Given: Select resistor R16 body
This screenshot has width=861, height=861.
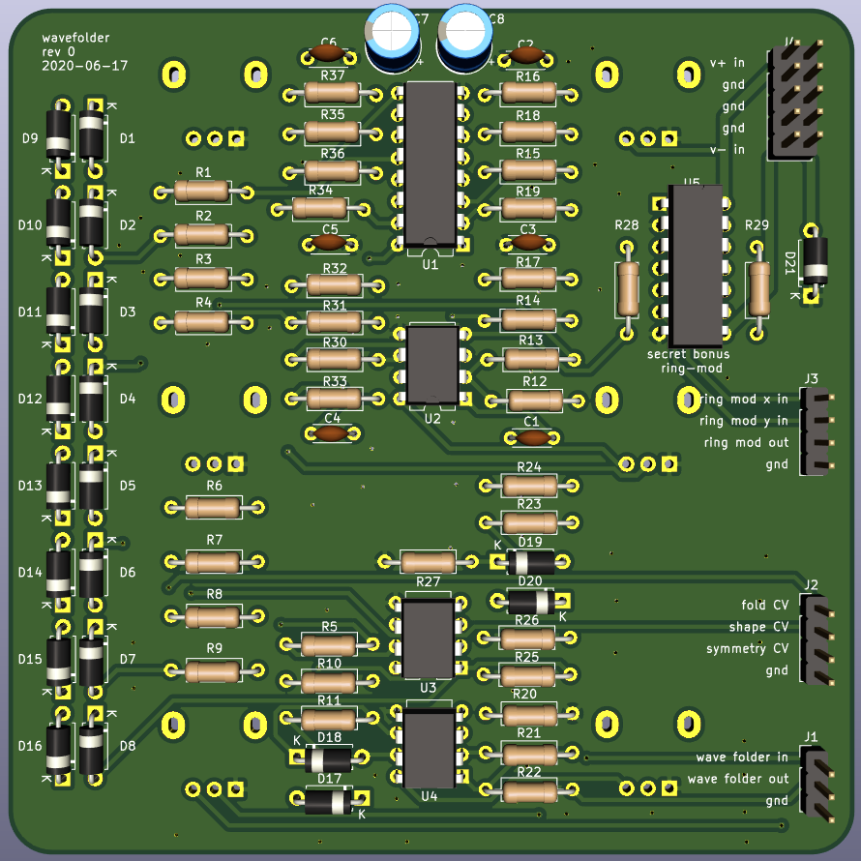Looking at the screenshot, I should tap(529, 93).
